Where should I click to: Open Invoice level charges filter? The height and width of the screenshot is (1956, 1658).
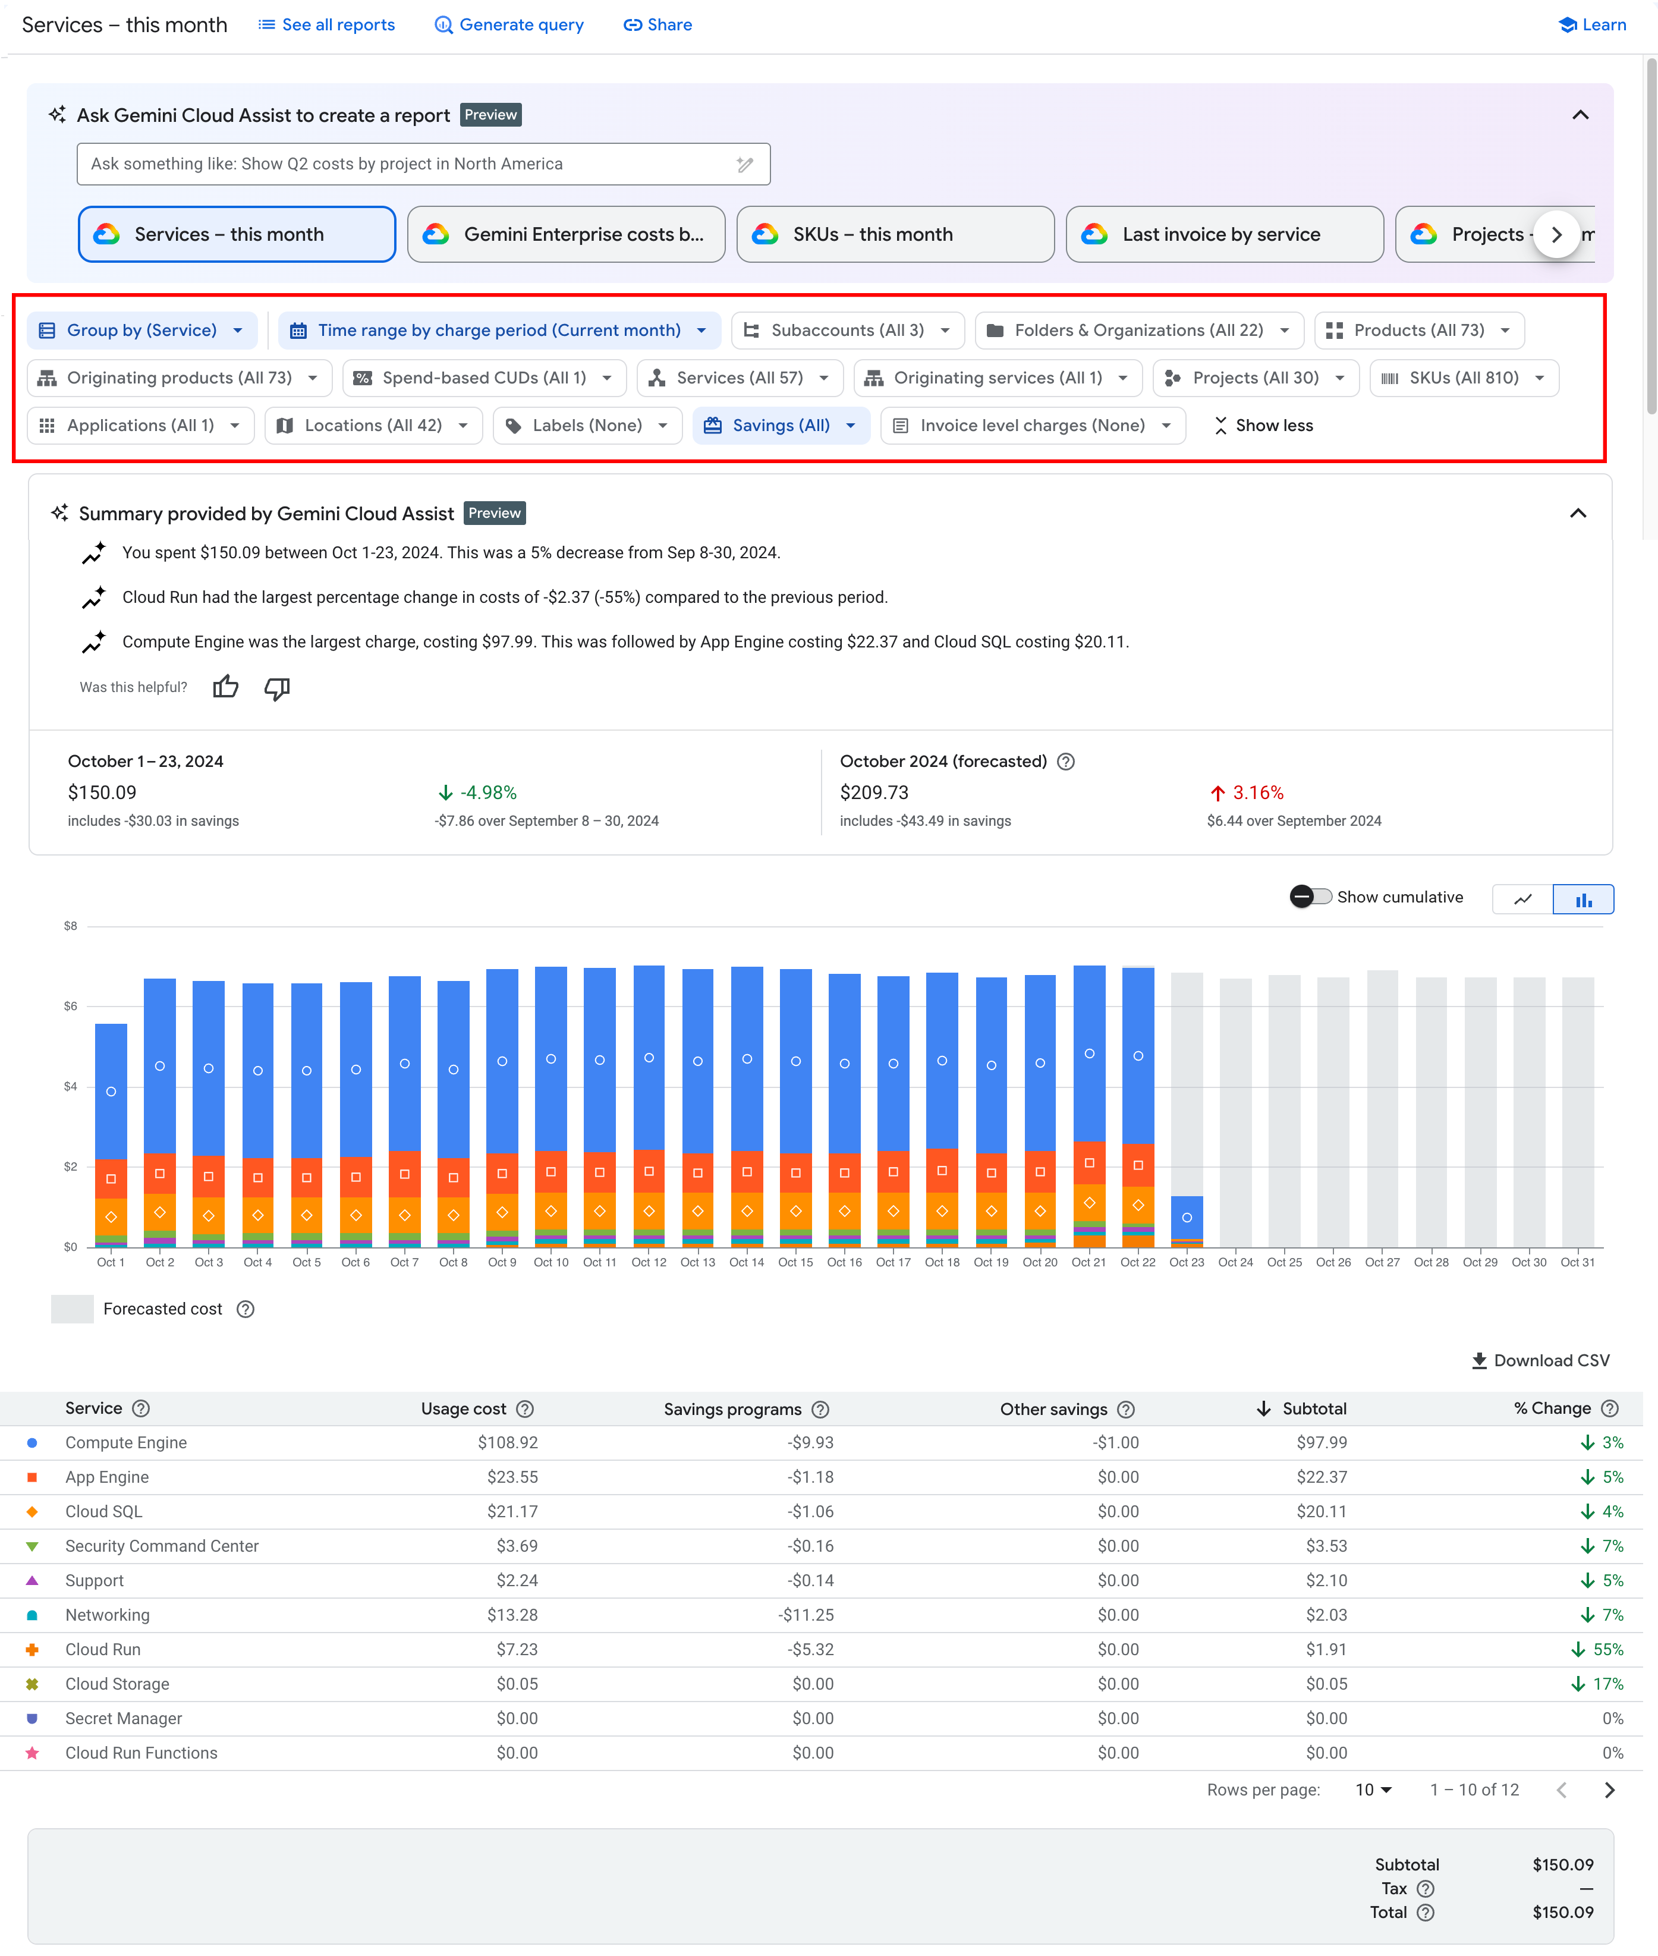pyautogui.click(x=1033, y=426)
